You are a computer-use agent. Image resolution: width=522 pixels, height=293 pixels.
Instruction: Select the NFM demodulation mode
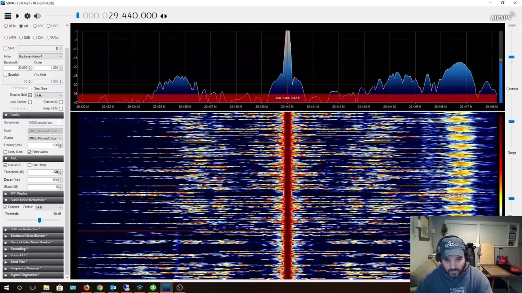pos(6,26)
